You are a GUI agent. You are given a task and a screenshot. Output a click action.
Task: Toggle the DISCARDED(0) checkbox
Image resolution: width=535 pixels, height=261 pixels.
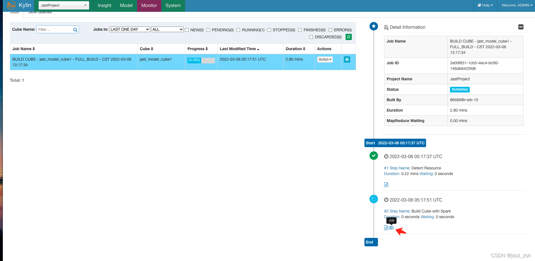(x=311, y=37)
